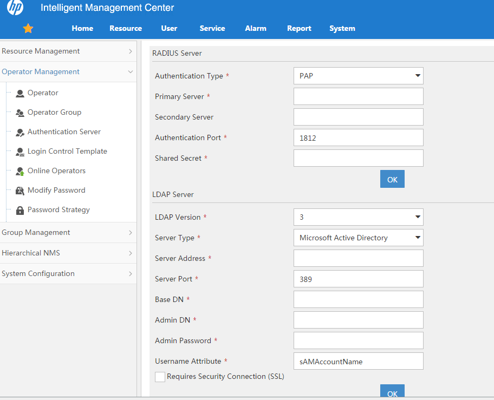Click OK under RADIUS Server settings
The image size is (494, 400).
pos(392,179)
